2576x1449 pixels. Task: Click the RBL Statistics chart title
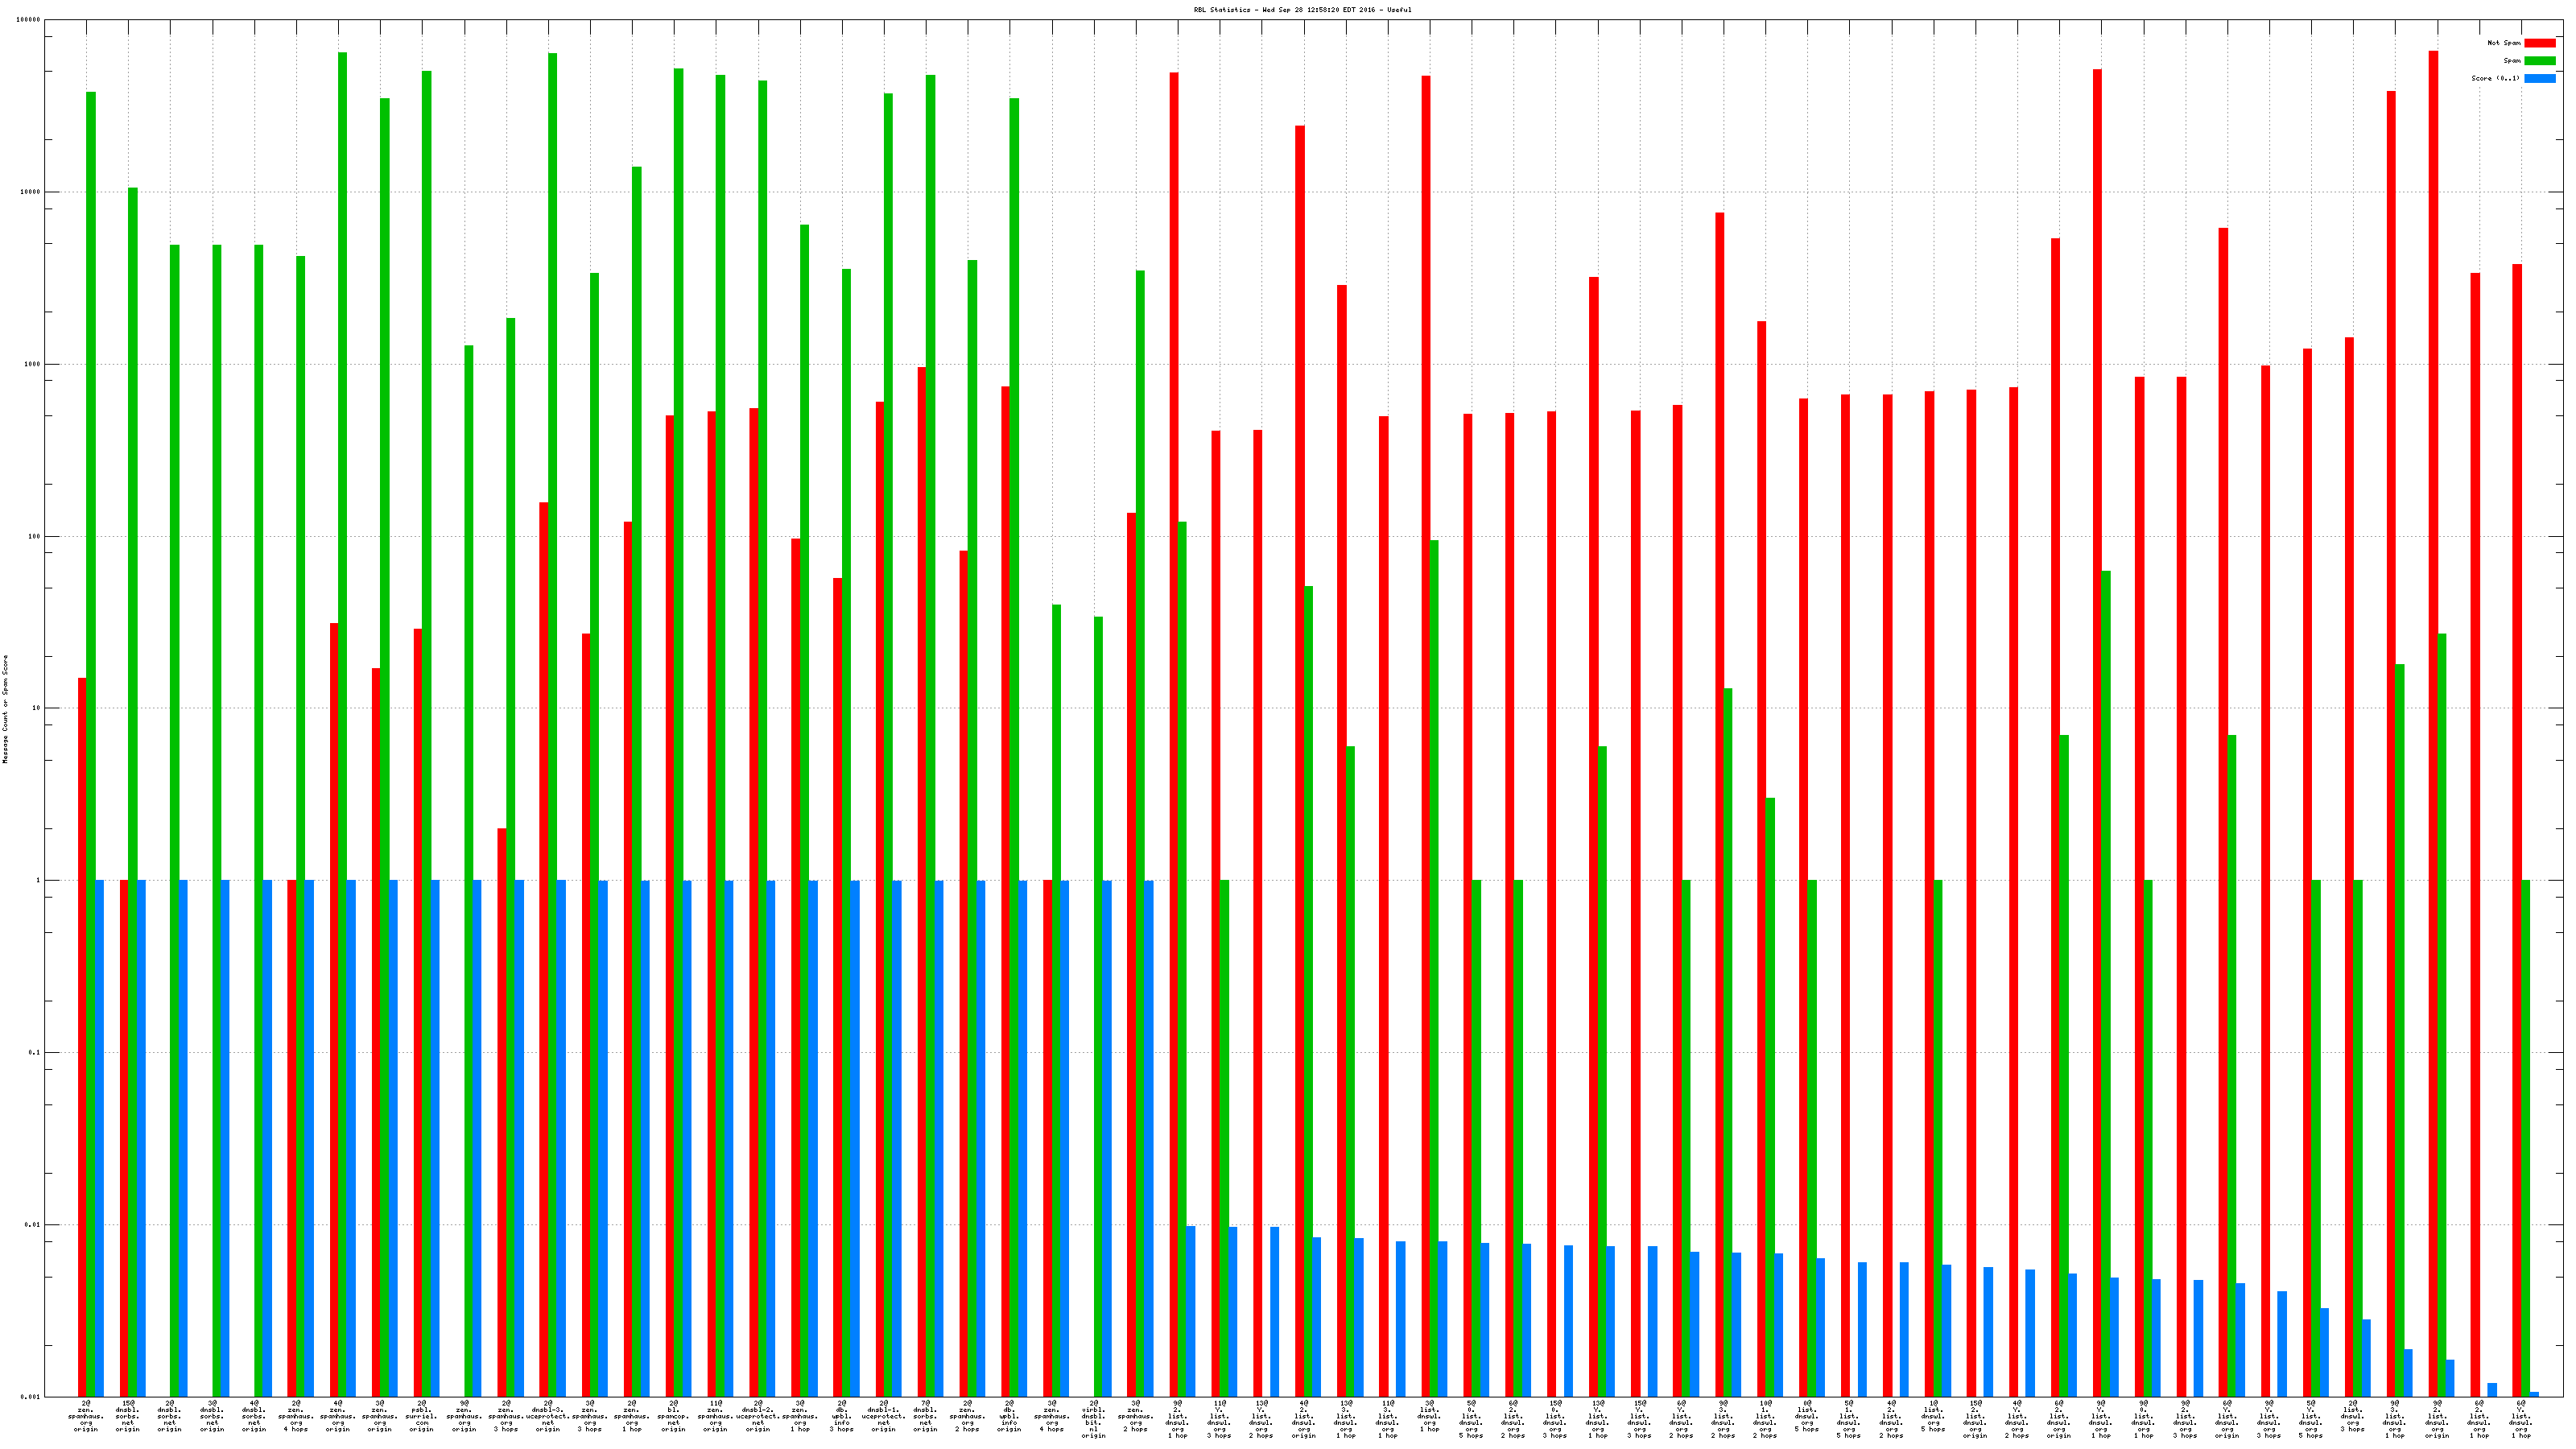(x=1302, y=10)
